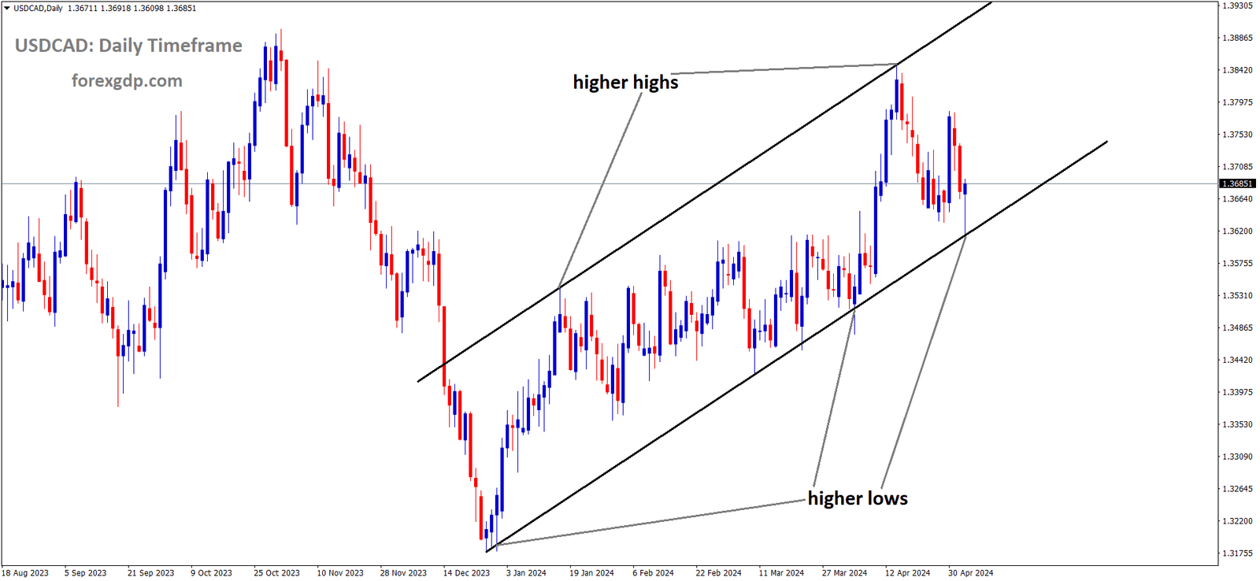Click price level 1.39305 on the scale
Viewport: 1260px width, 581px height.
coord(1237,6)
